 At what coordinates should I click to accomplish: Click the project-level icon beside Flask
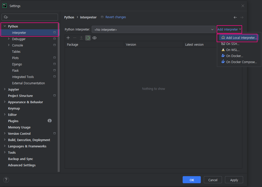pos(54,70)
